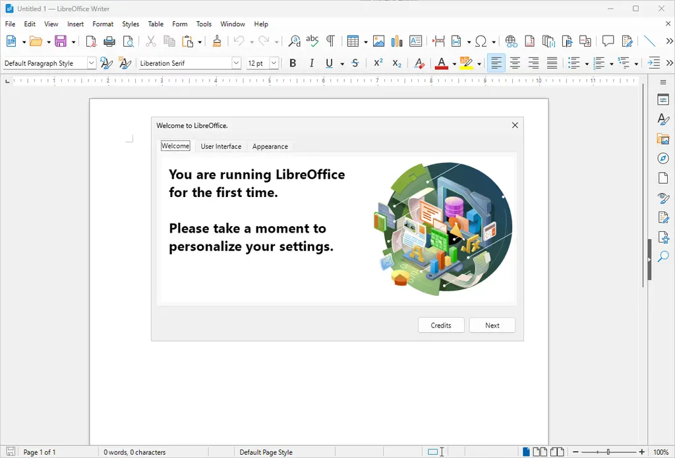Insert a hyperlink (globe icon)

511,42
